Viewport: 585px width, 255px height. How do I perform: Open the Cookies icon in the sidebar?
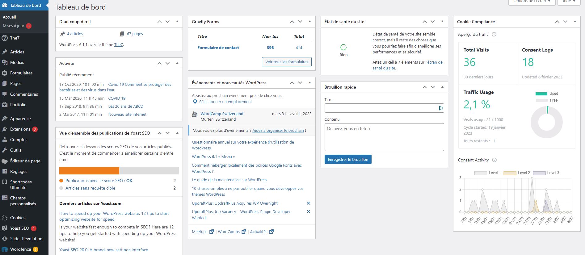pos(5,218)
